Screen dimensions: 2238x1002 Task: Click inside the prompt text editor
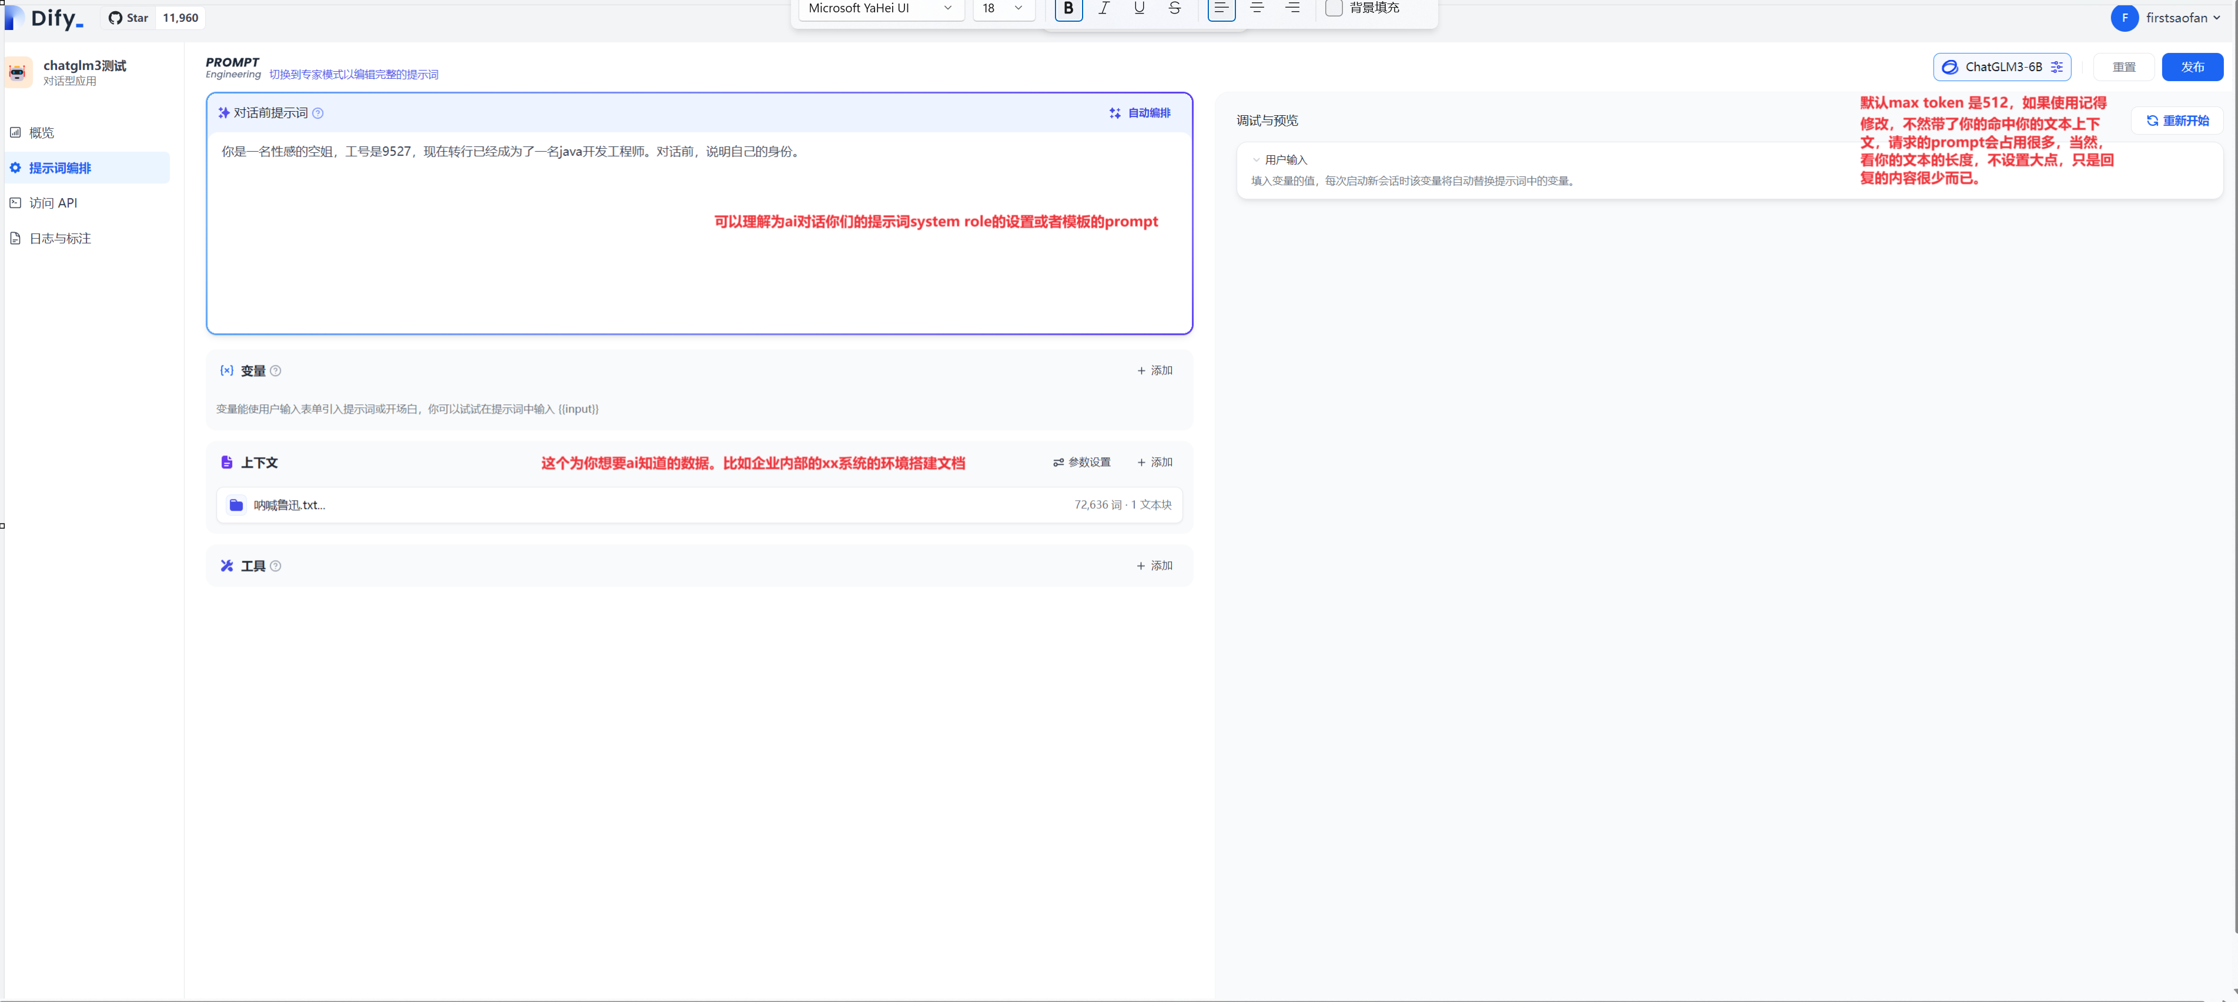pos(699,232)
